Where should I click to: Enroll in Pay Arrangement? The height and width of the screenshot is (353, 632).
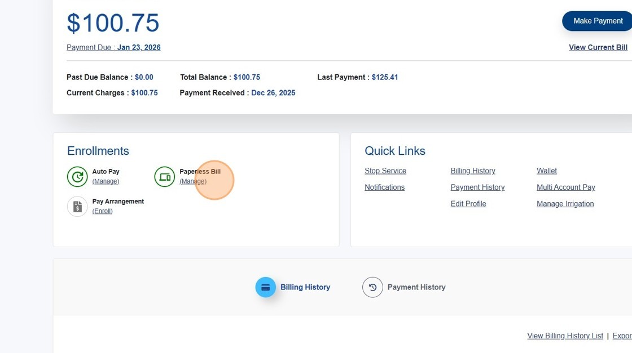point(102,211)
